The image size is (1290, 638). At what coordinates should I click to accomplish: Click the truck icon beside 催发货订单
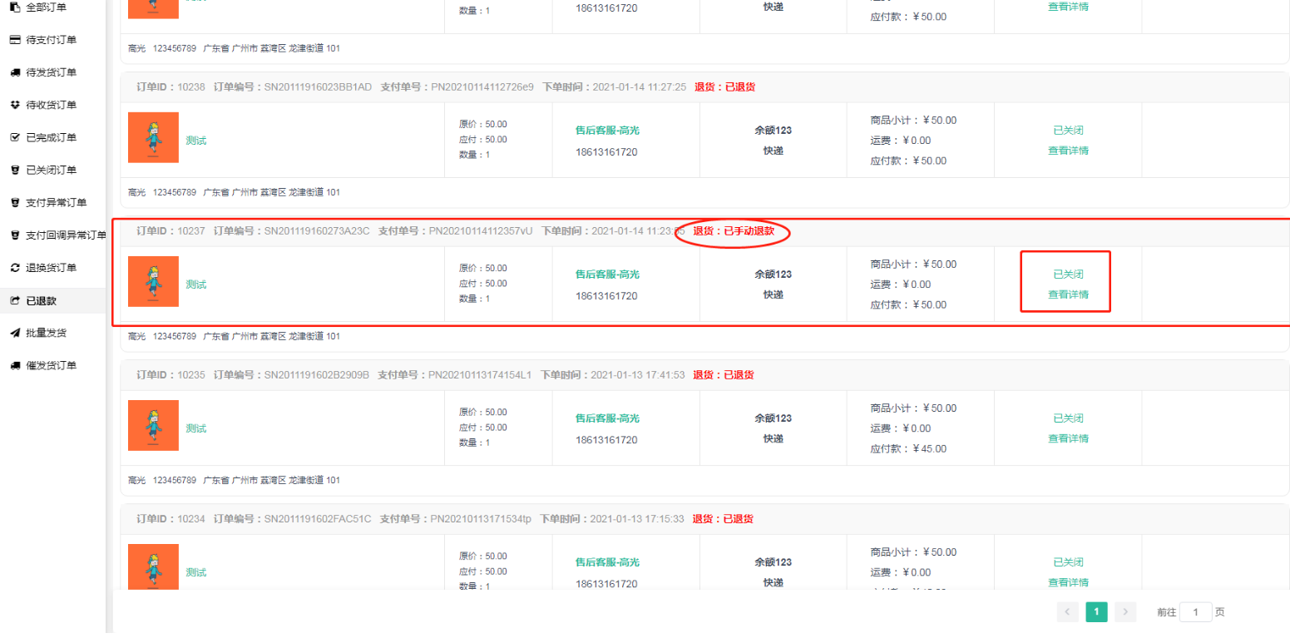tap(14, 365)
